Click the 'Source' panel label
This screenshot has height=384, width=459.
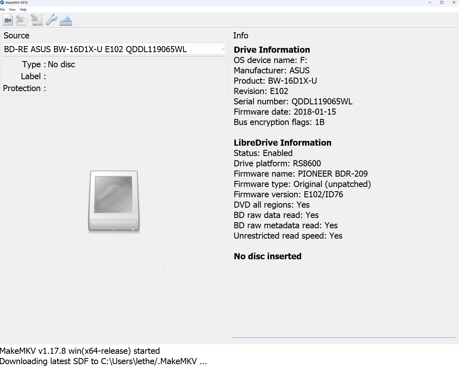[x=16, y=35]
